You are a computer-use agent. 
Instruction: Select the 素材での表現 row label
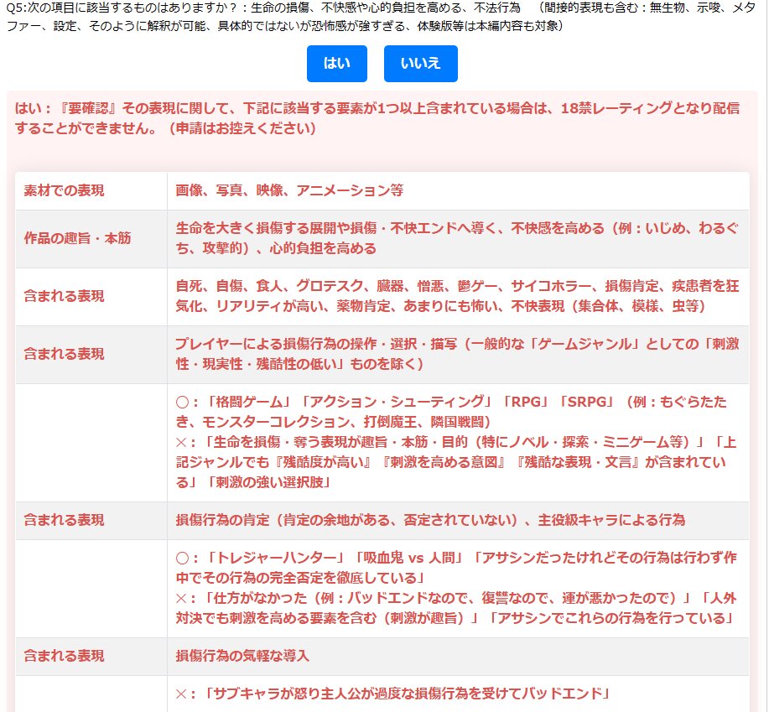coord(65,190)
